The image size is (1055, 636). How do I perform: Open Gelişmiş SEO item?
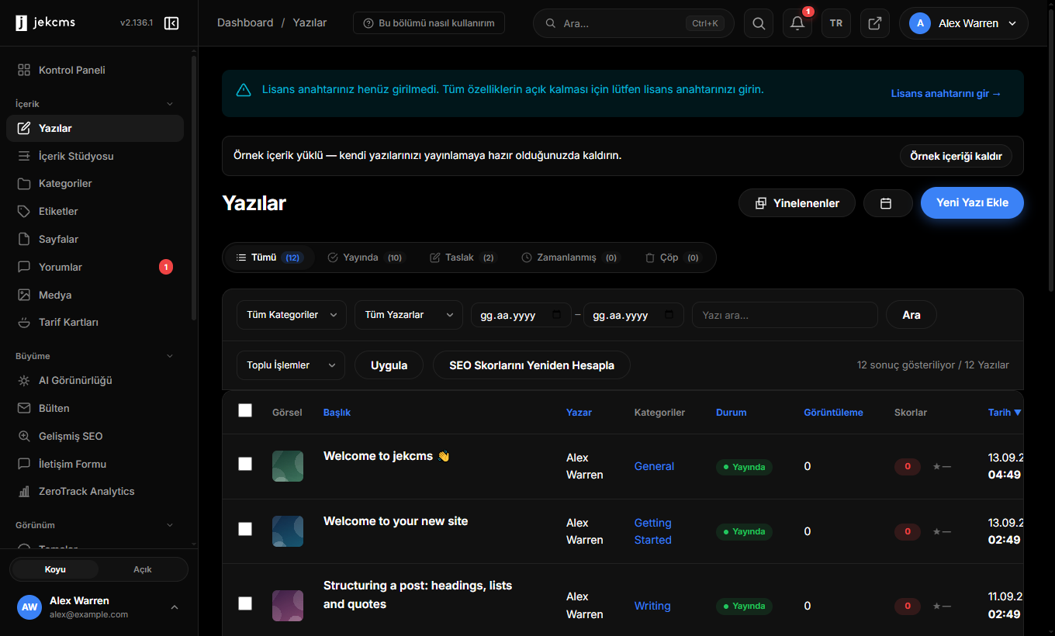[95, 436]
